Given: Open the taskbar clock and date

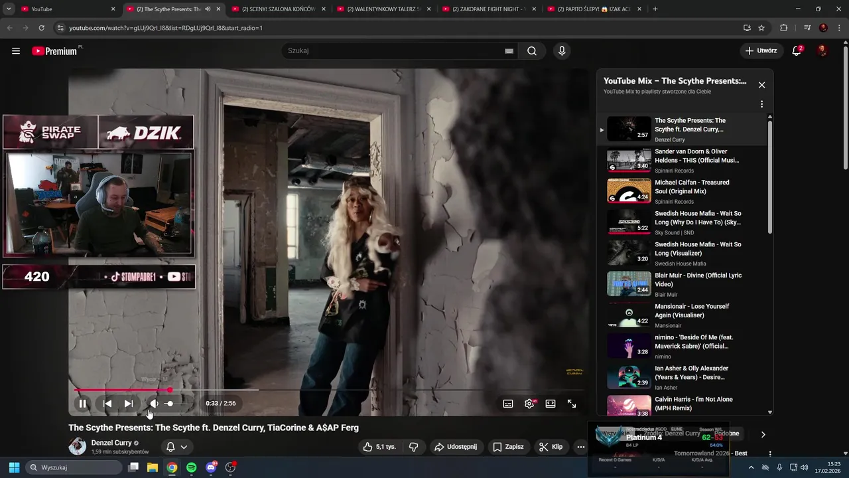Looking at the screenshot, I should pyautogui.click(x=828, y=467).
